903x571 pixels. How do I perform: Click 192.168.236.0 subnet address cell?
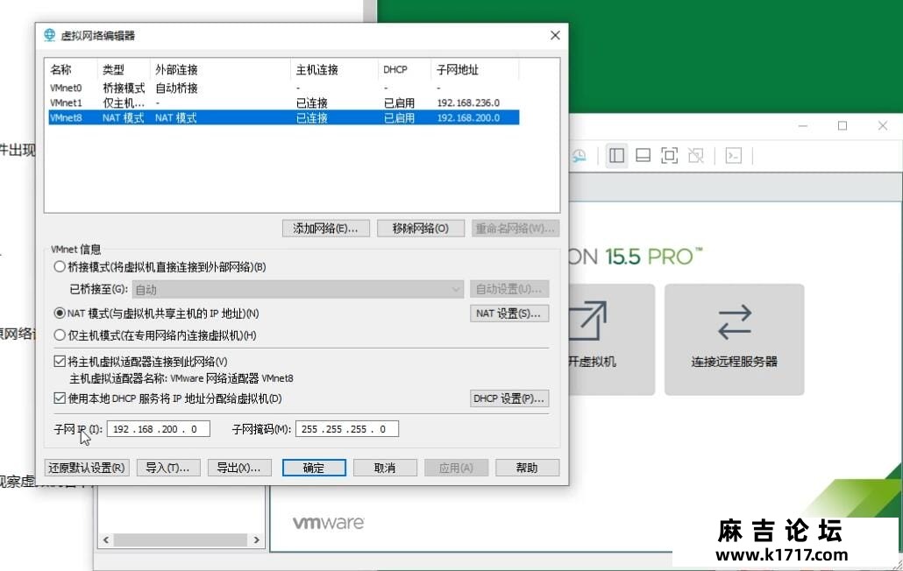pyautogui.click(x=468, y=103)
